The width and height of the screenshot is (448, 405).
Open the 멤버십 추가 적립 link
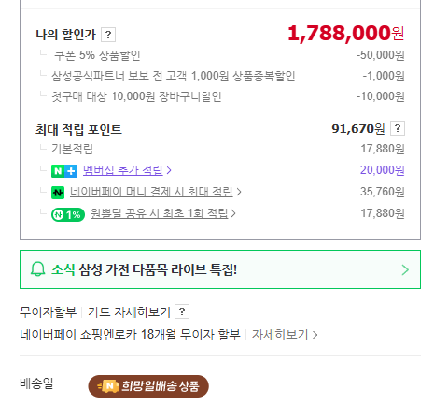click(123, 170)
